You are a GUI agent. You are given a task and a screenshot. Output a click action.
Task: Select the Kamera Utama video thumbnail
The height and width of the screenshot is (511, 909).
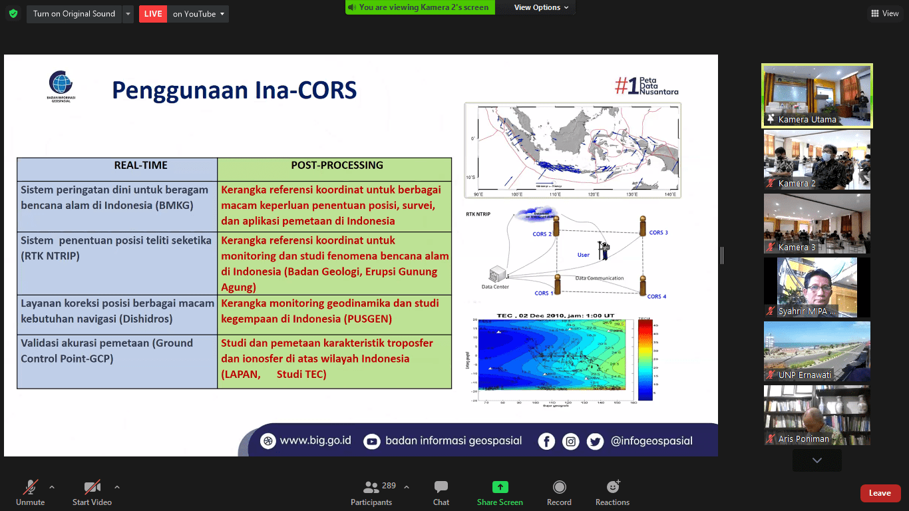[817, 95]
